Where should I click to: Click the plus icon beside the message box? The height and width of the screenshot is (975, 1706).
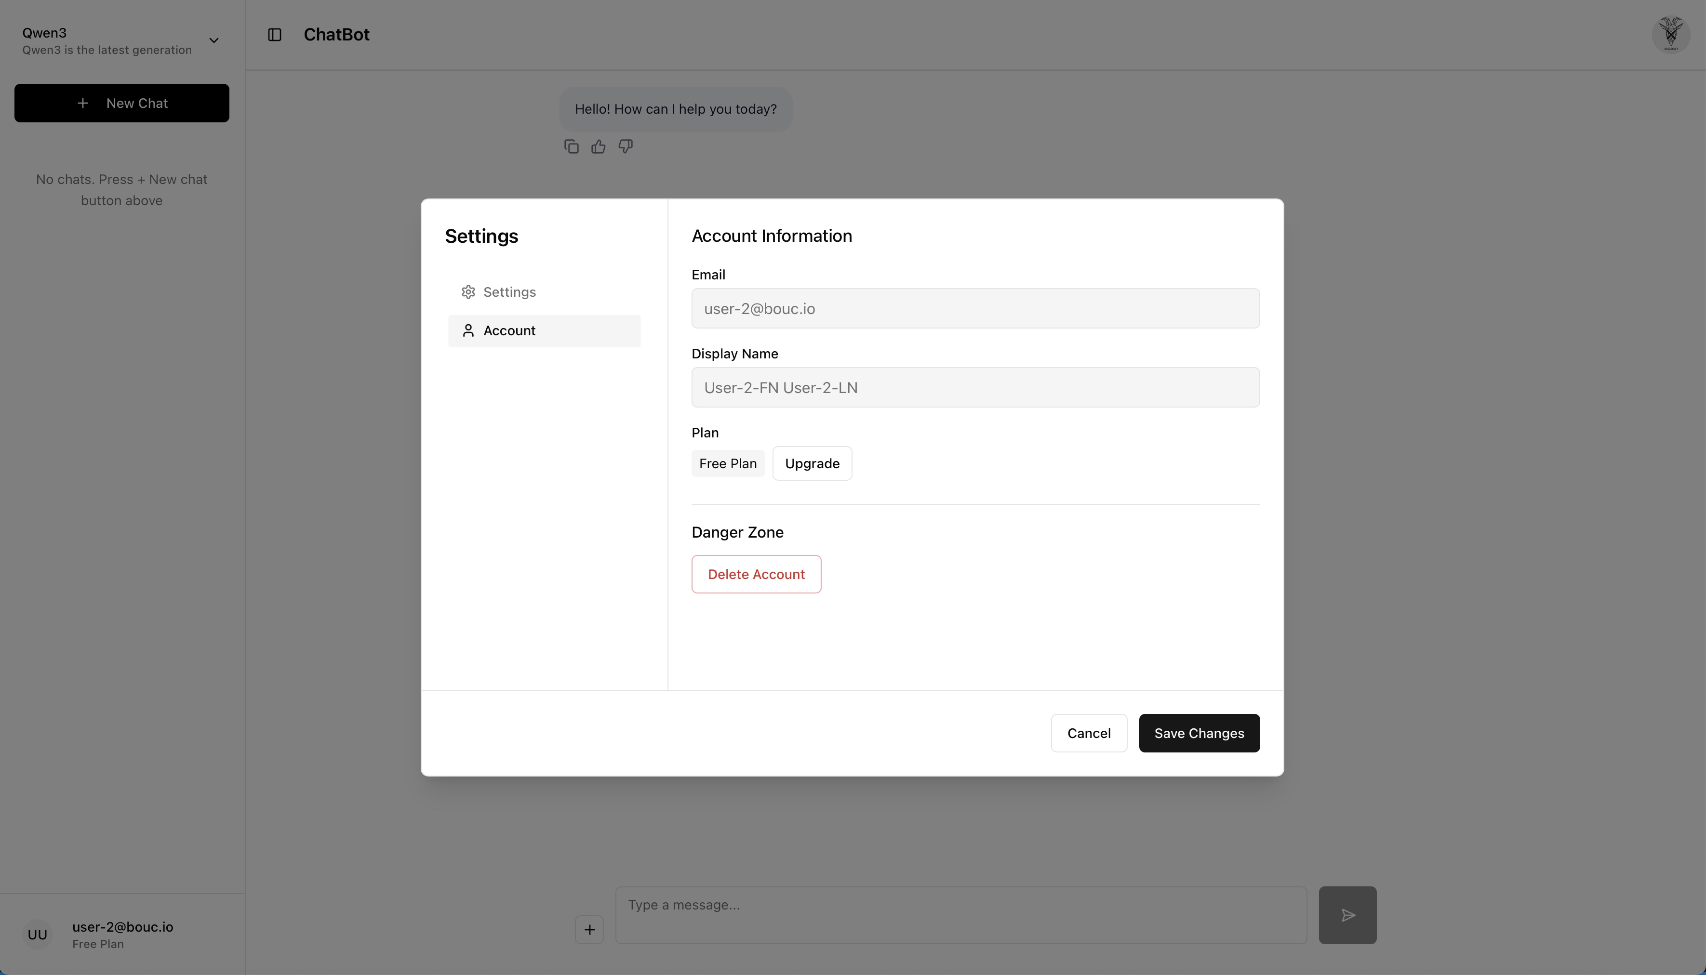pyautogui.click(x=589, y=929)
